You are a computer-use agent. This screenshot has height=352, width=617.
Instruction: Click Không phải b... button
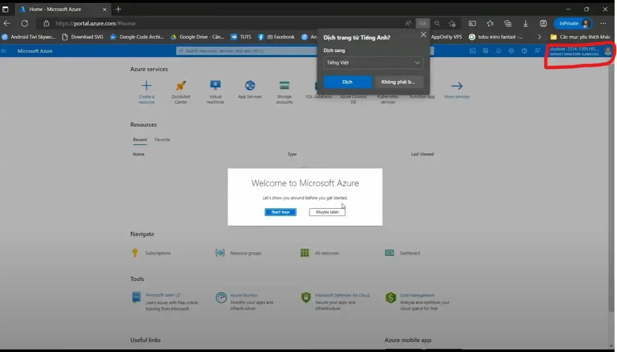click(399, 82)
